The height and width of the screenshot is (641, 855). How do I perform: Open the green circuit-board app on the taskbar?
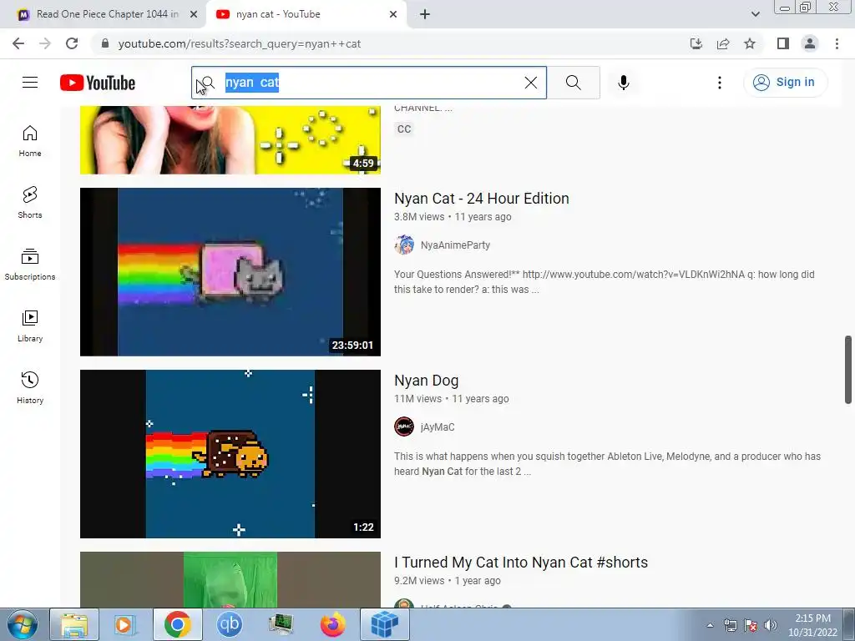tap(281, 624)
